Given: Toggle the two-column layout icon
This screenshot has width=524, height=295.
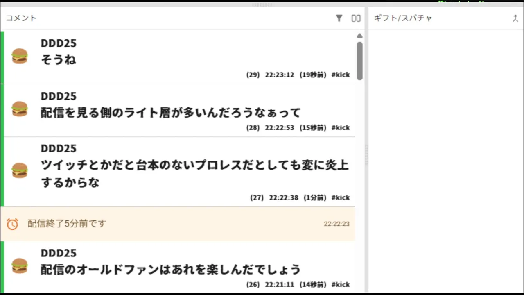Looking at the screenshot, I should [x=356, y=18].
